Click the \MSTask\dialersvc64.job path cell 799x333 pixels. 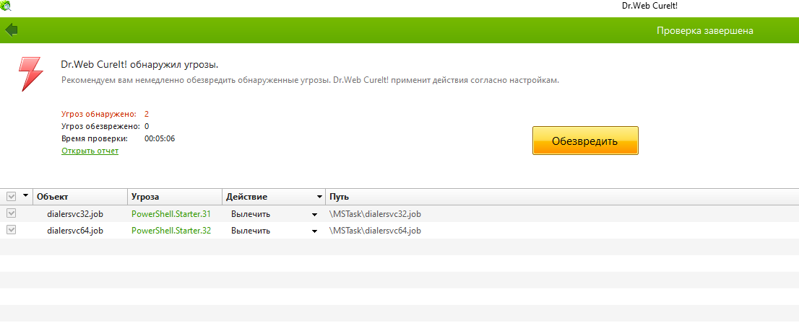tap(375, 231)
